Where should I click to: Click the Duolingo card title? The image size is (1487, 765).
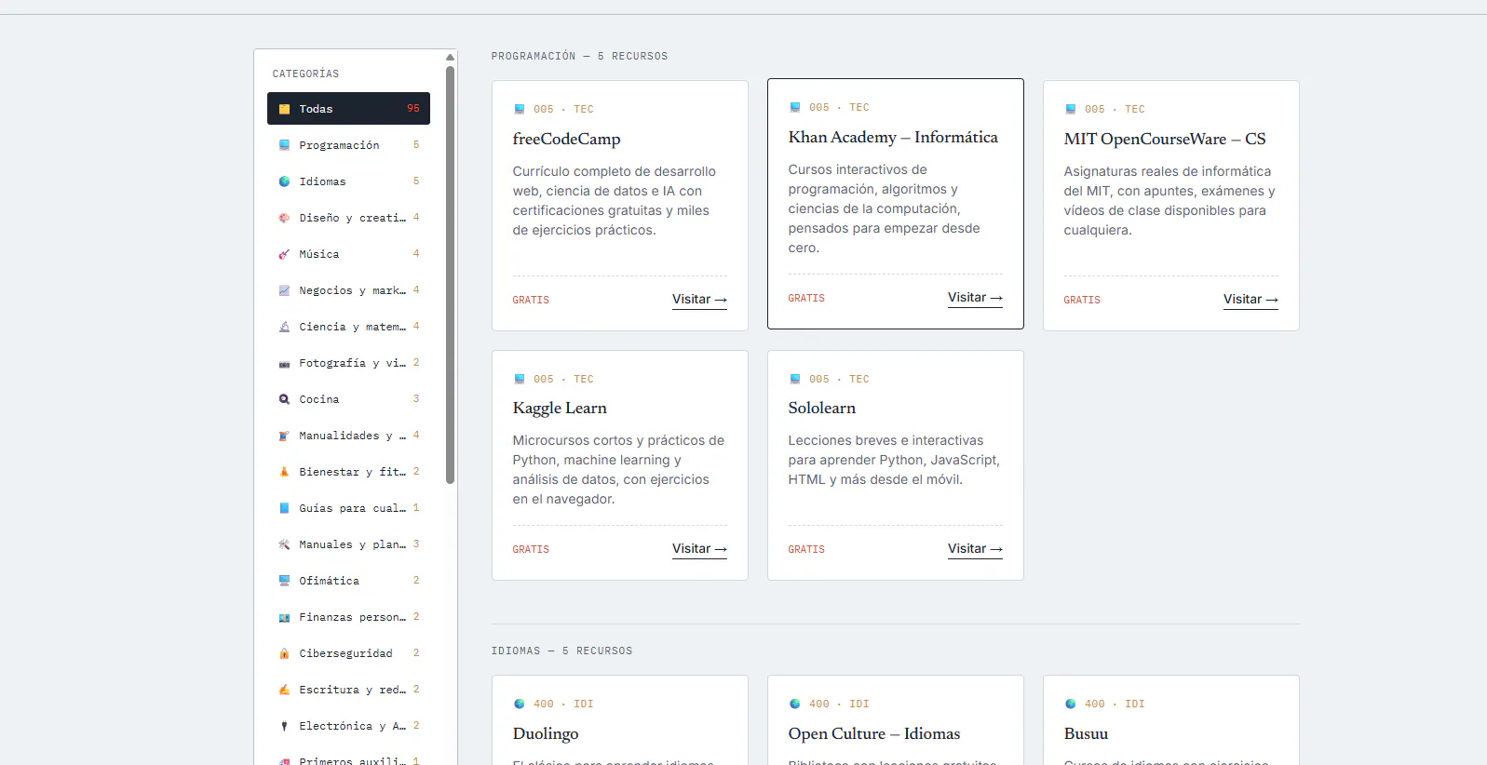[x=546, y=733]
